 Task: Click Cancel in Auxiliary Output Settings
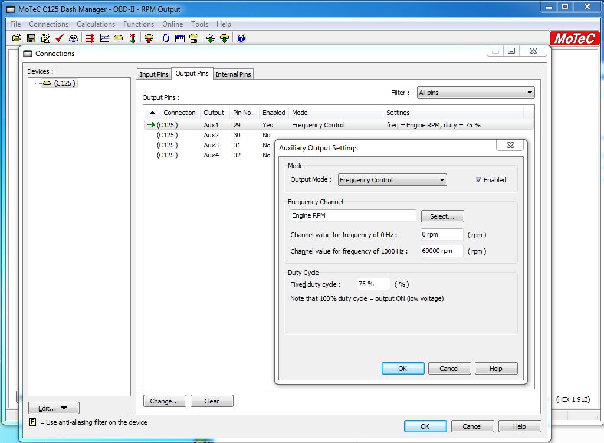449,368
